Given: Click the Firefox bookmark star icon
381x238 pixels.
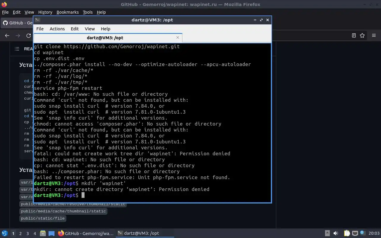Looking at the screenshot, I should (x=362, y=35).
